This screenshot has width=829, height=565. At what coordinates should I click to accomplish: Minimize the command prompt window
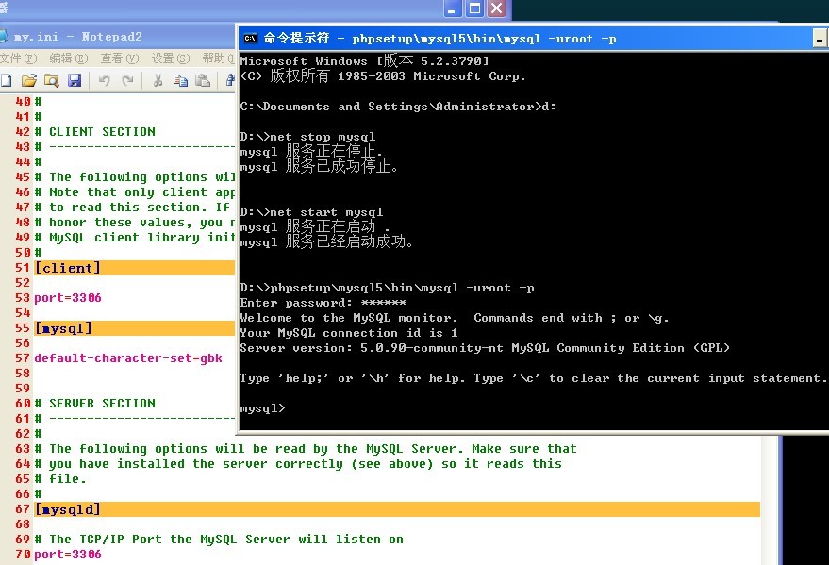pyautogui.click(x=819, y=39)
